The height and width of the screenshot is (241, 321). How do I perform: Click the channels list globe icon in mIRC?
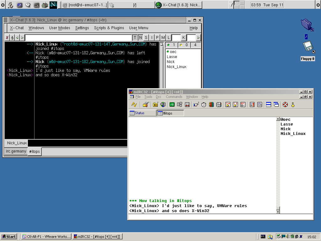163,104
